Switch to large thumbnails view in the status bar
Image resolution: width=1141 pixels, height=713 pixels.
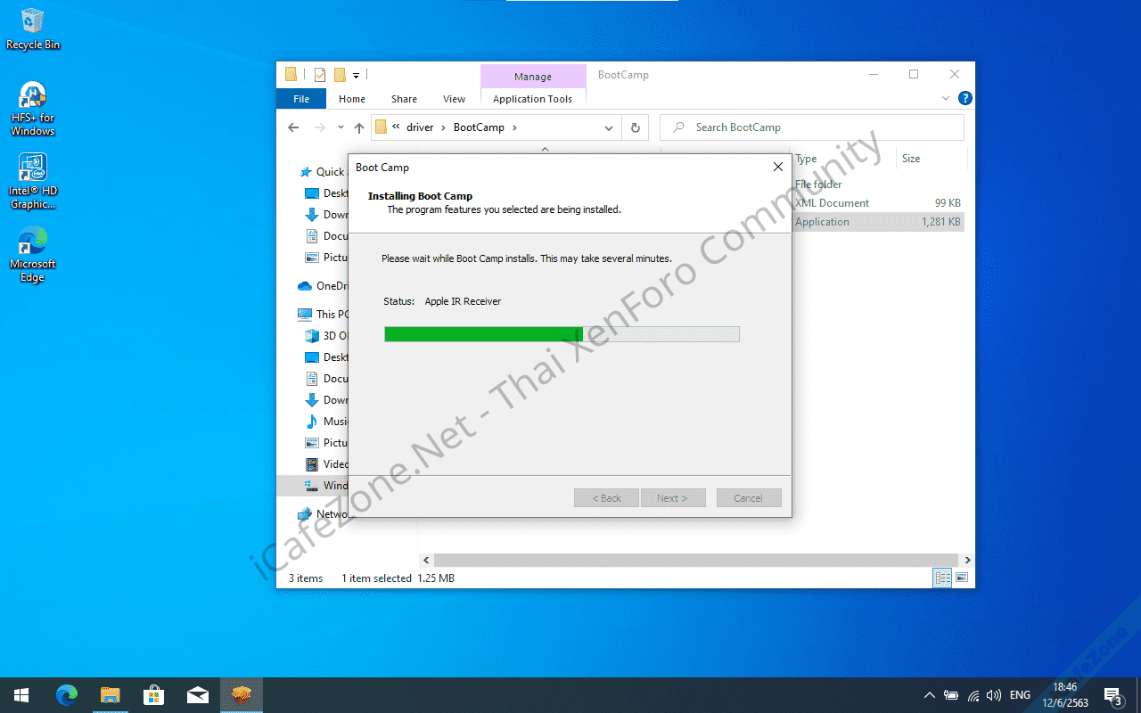coord(962,578)
